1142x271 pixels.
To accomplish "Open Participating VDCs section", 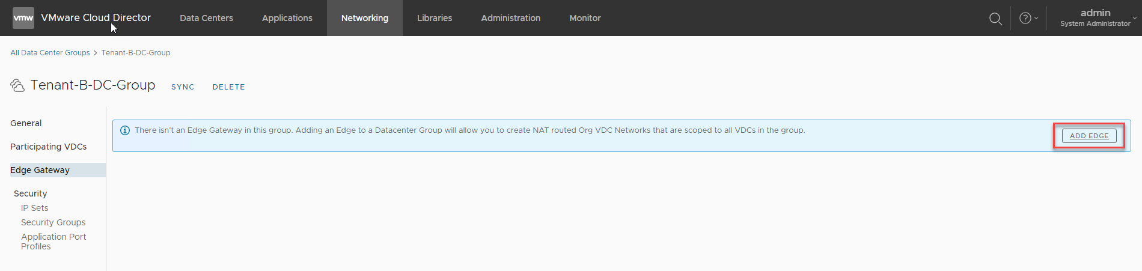I will click(x=48, y=147).
